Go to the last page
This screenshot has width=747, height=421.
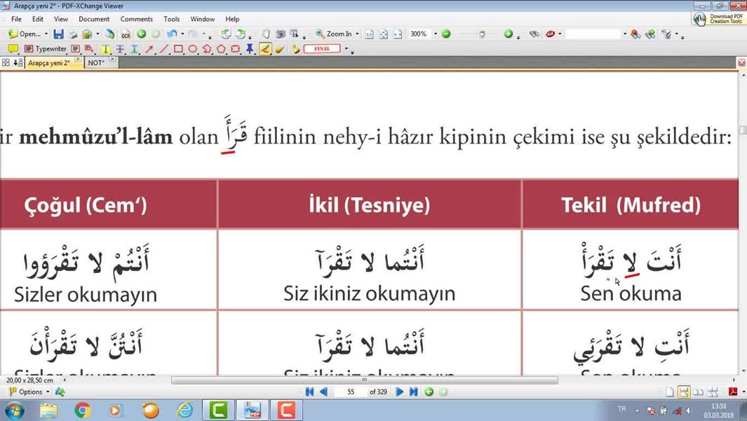414,392
